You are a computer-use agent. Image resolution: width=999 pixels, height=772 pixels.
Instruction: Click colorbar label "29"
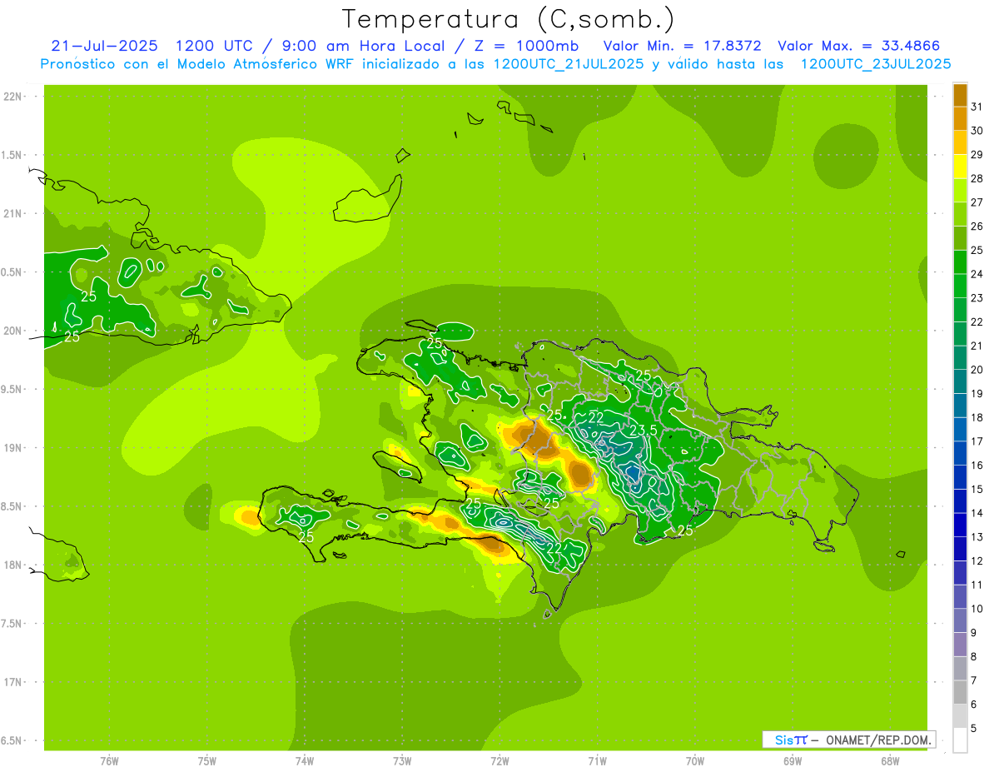pos(977,154)
